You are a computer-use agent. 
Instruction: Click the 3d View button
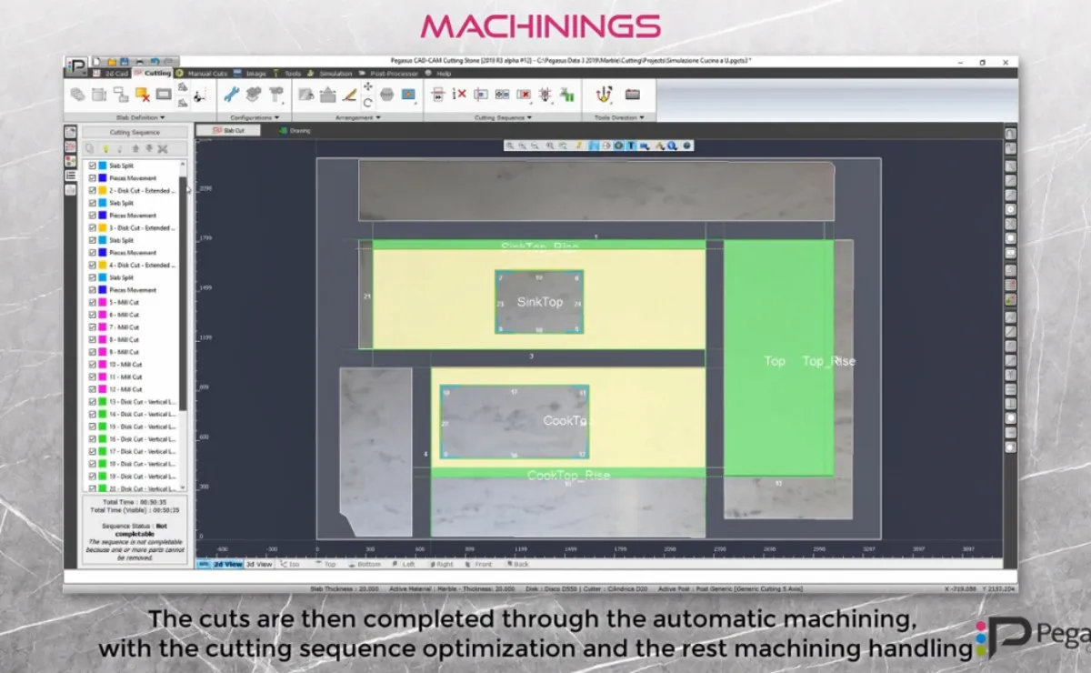pyautogui.click(x=259, y=564)
